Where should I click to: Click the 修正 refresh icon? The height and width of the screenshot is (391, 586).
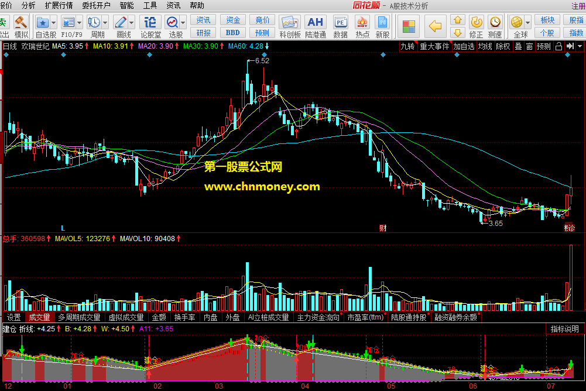click(476, 22)
